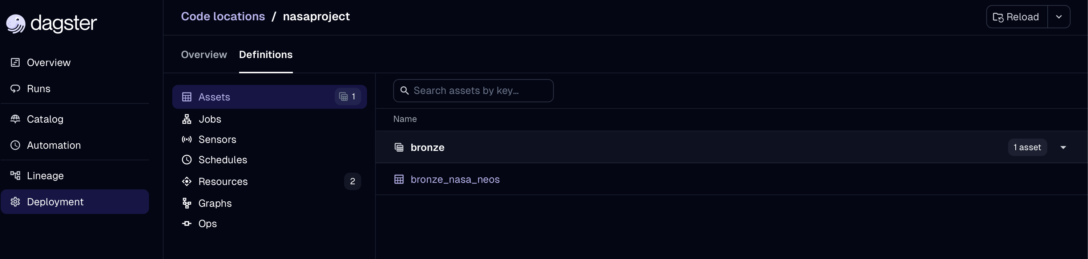Screen dimensions: 1088x259
Task: Select the Catalog globe icon
Action: coord(16,119)
